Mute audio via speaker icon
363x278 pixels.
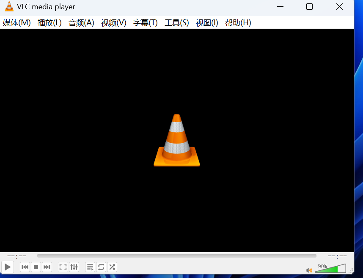click(x=309, y=270)
